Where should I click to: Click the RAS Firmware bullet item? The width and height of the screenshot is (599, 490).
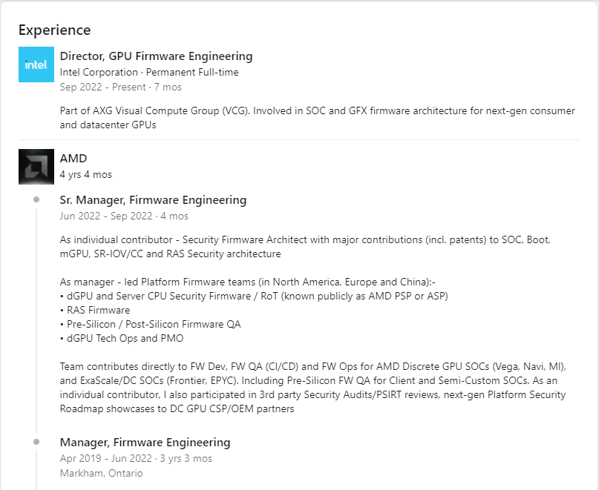pos(95,311)
